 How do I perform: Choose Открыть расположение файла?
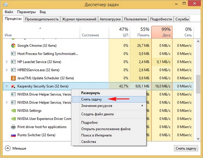(x=109, y=129)
